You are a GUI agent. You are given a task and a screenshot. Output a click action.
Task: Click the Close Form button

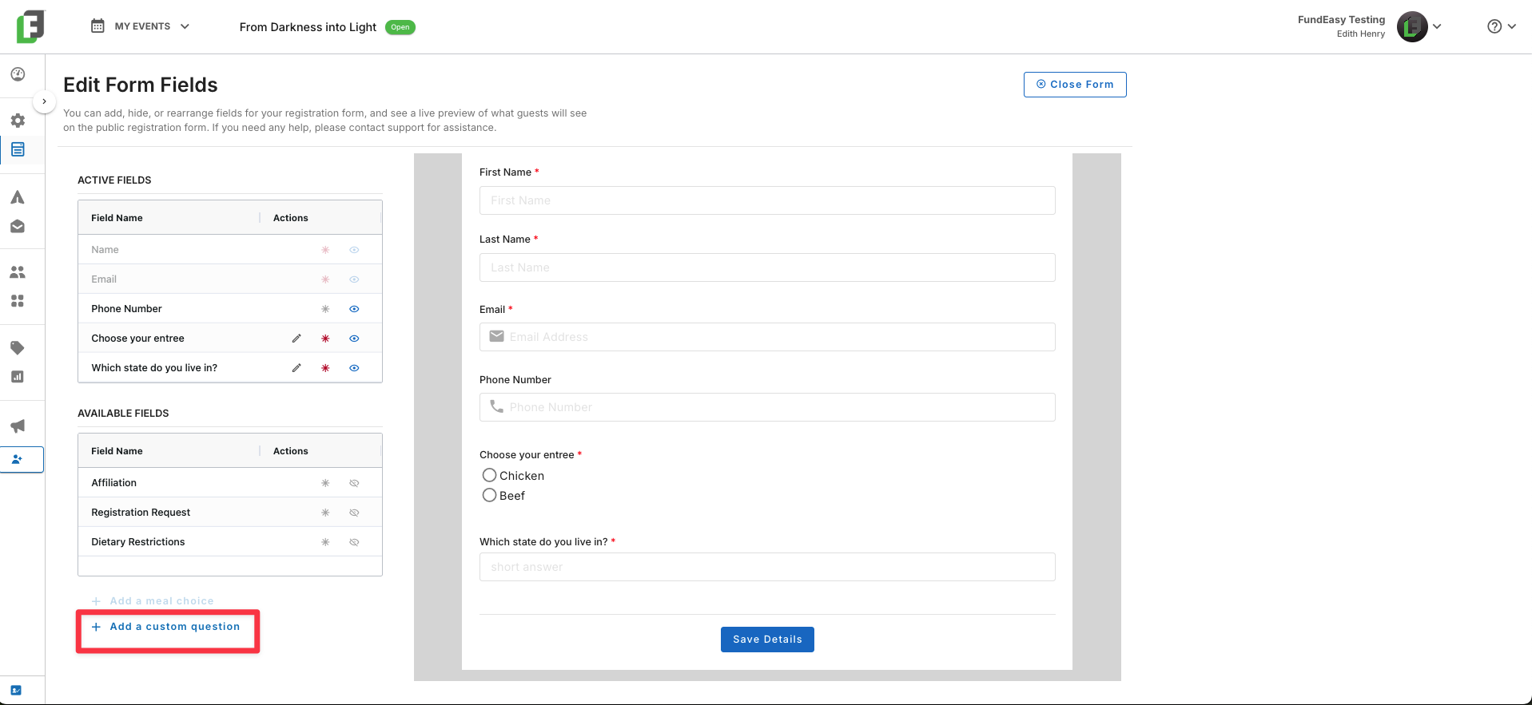[x=1075, y=85]
